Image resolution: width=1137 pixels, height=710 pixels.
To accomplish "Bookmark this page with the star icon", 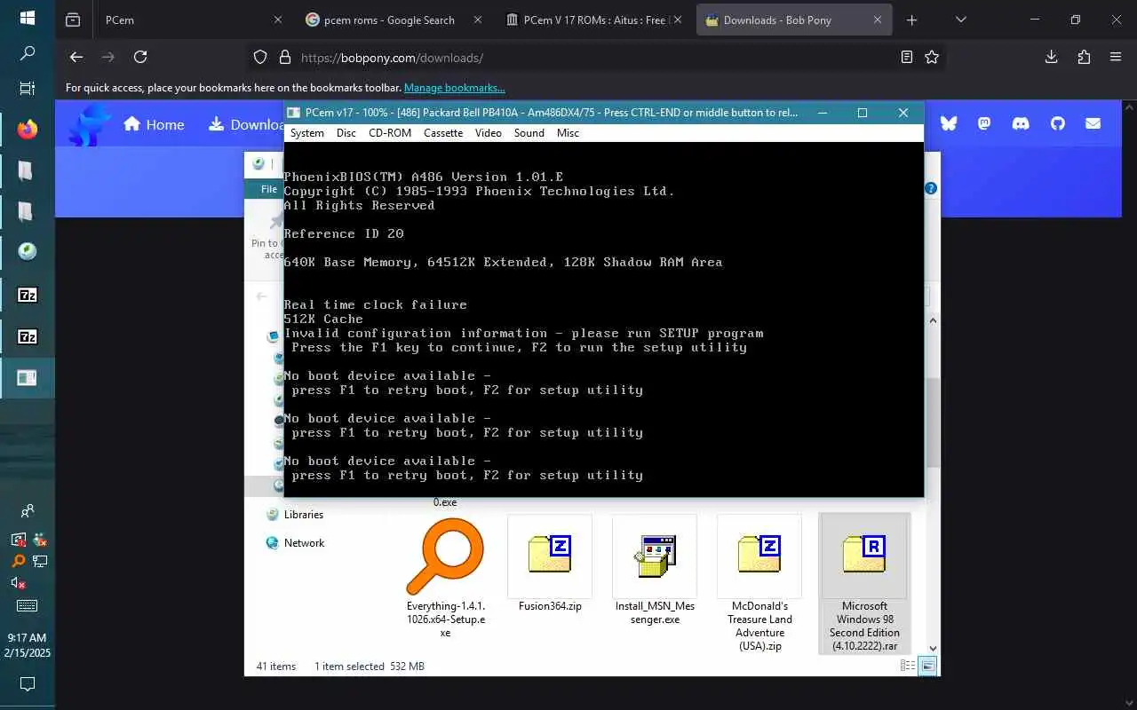I will pos(932,57).
